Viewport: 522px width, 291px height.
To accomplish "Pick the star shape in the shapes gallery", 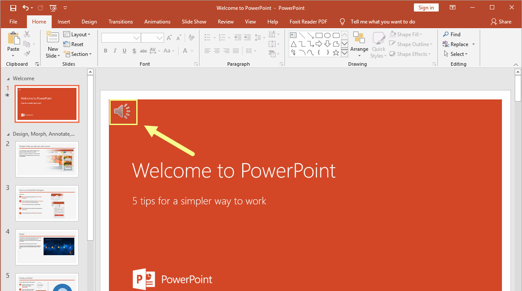I will 336,53.
